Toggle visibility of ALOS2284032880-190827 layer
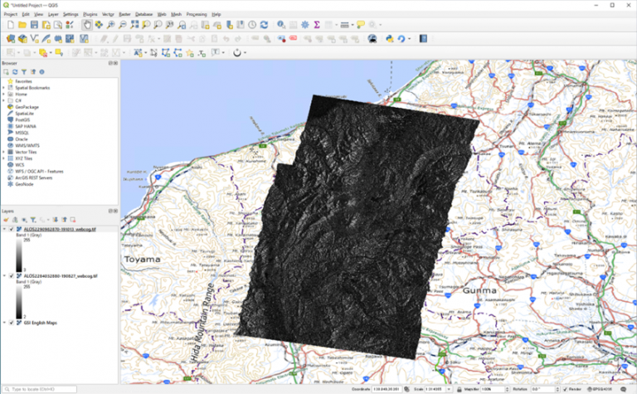The image size is (637, 394). (12, 276)
